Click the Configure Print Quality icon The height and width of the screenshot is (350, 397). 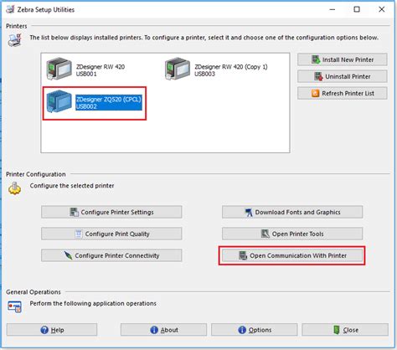point(79,234)
